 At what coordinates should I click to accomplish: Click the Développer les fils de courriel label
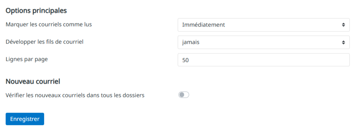coord(45,42)
